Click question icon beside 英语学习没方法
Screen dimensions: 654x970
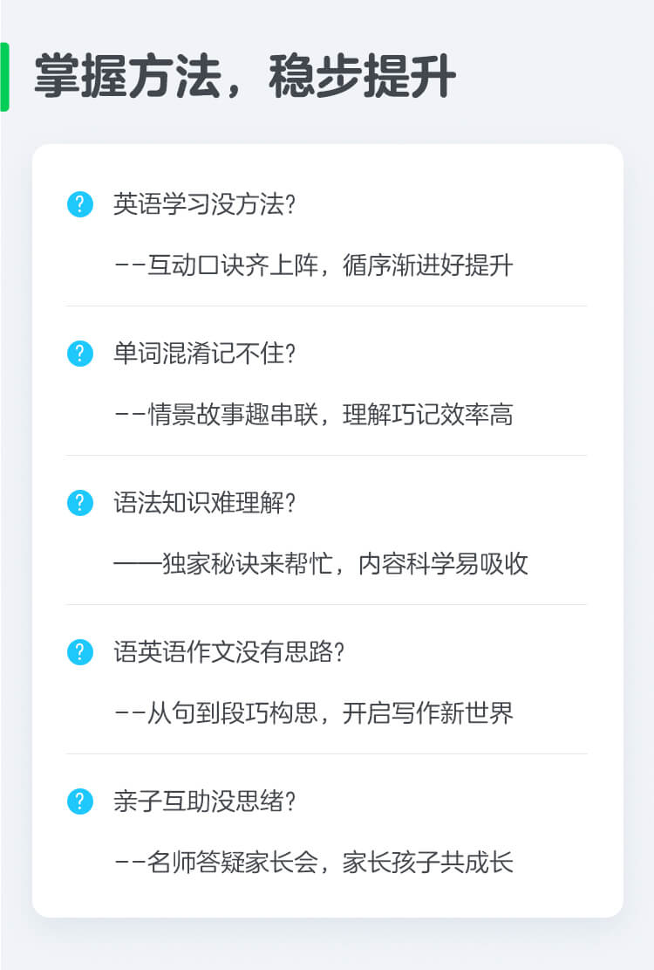click(x=80, y=204)
